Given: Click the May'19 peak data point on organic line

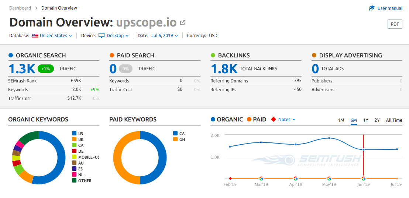Looking at the screenshot, I should point(329,138).
